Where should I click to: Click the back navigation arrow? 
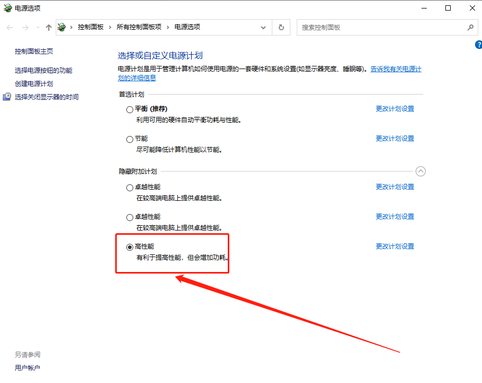click(10, 27)
